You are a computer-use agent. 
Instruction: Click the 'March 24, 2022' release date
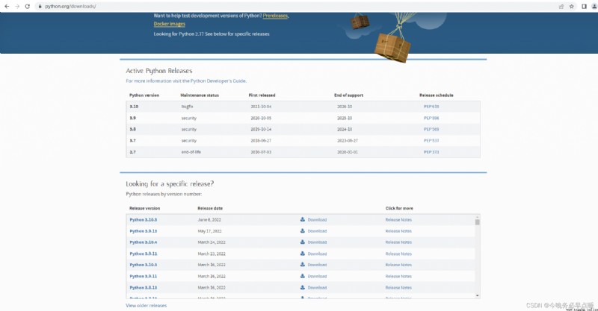(x=212, y=242)
